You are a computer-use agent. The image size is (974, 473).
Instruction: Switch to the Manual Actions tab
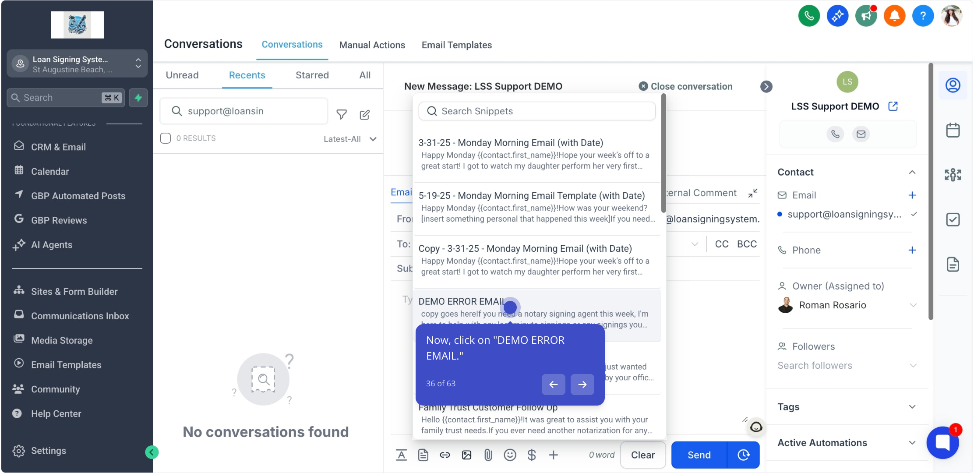(x=372, y=45)
